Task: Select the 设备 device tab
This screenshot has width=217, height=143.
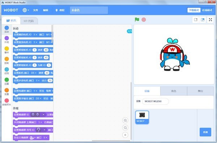Action: point(147,91)
